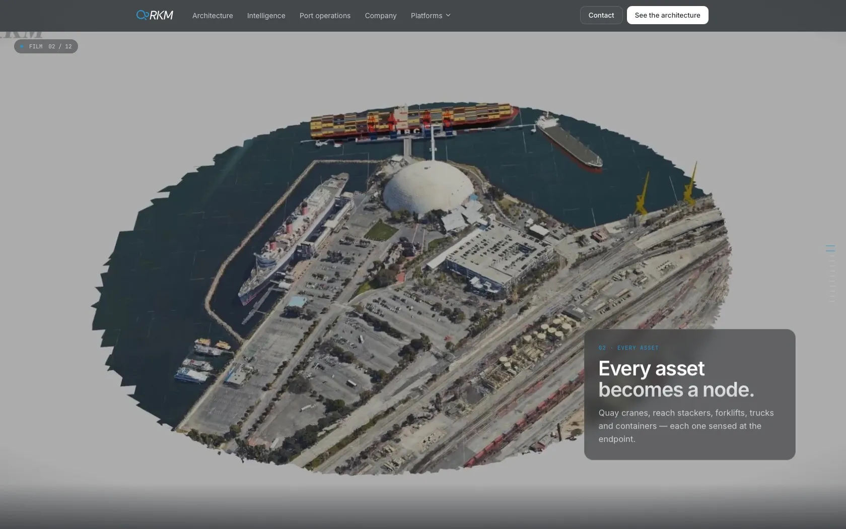Click the '02 · EVERY ASSET' label

point(628,348)
